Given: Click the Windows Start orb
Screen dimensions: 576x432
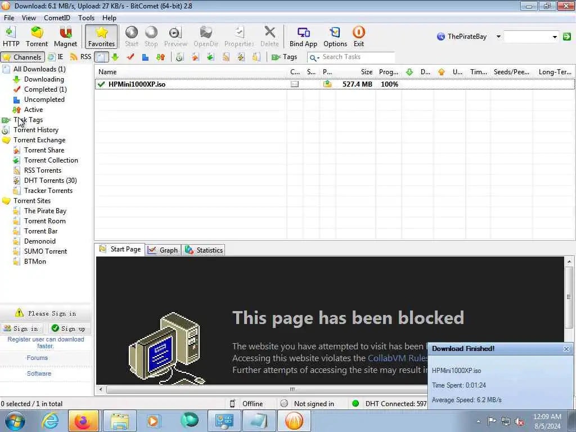Looking at the screenshot, I should (x=15, y=421).
